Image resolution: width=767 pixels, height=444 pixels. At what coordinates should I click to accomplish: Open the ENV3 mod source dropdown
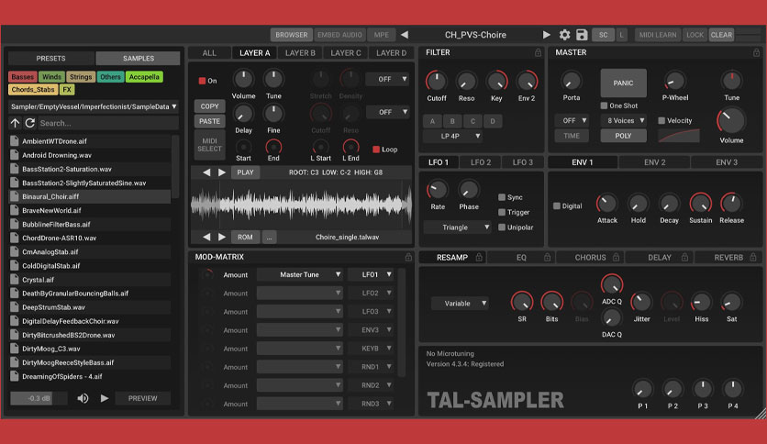(372, 330)
